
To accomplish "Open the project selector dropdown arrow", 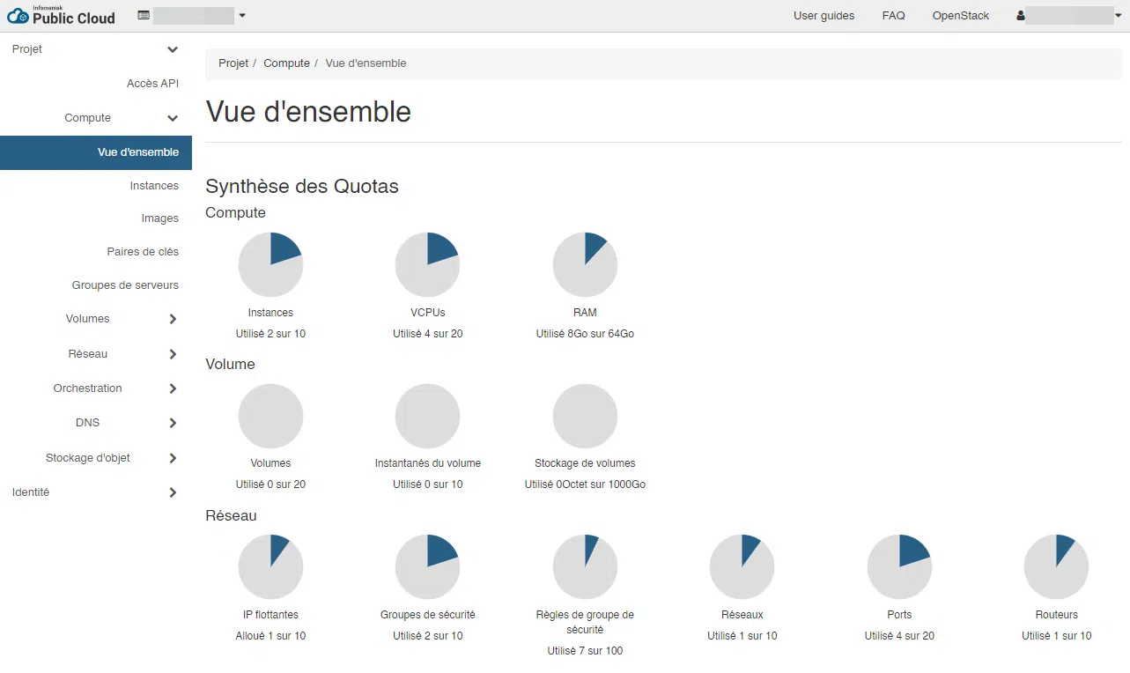I will [242, 16].
